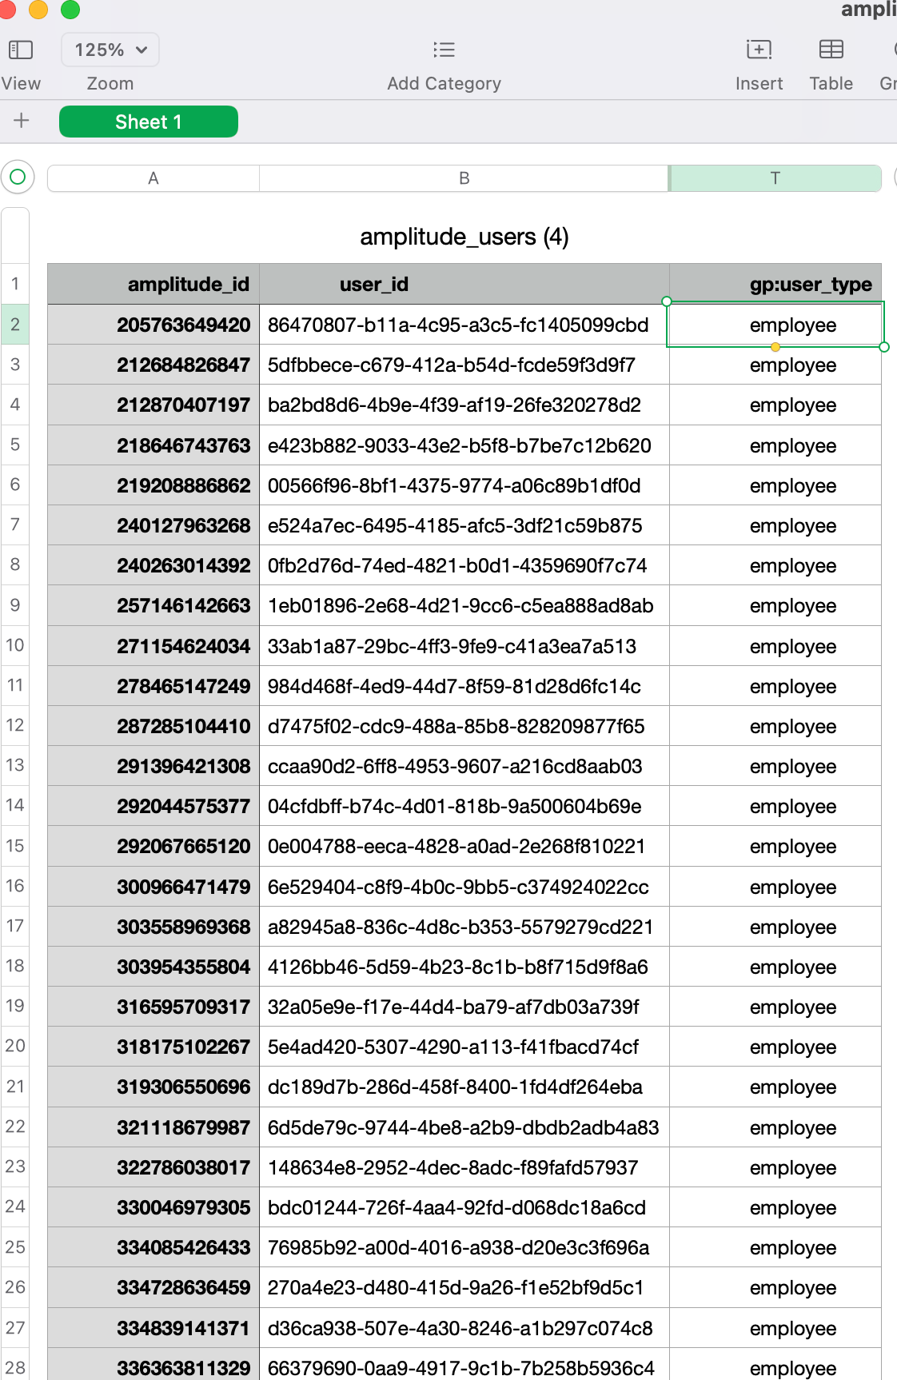The width and height of the screenshot is (897, 1380).
Task: Click the Add Category list icon
Action: pyautogui.click(x=444, y=50)
